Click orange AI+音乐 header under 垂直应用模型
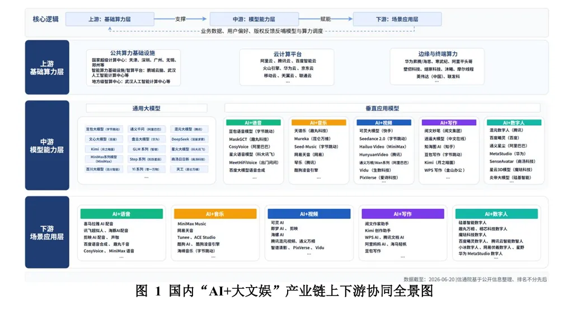This screenshot has width=568, height=310. 319,123
